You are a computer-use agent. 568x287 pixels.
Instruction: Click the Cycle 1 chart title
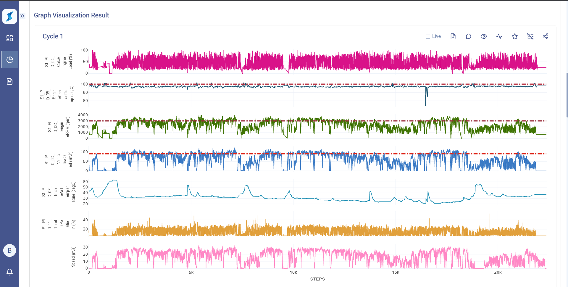53,36
